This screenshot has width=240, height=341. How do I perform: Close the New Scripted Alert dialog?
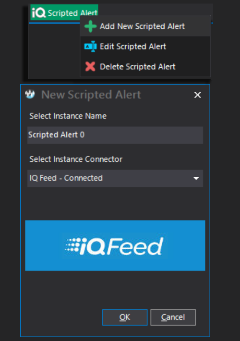tap(197, 95)
